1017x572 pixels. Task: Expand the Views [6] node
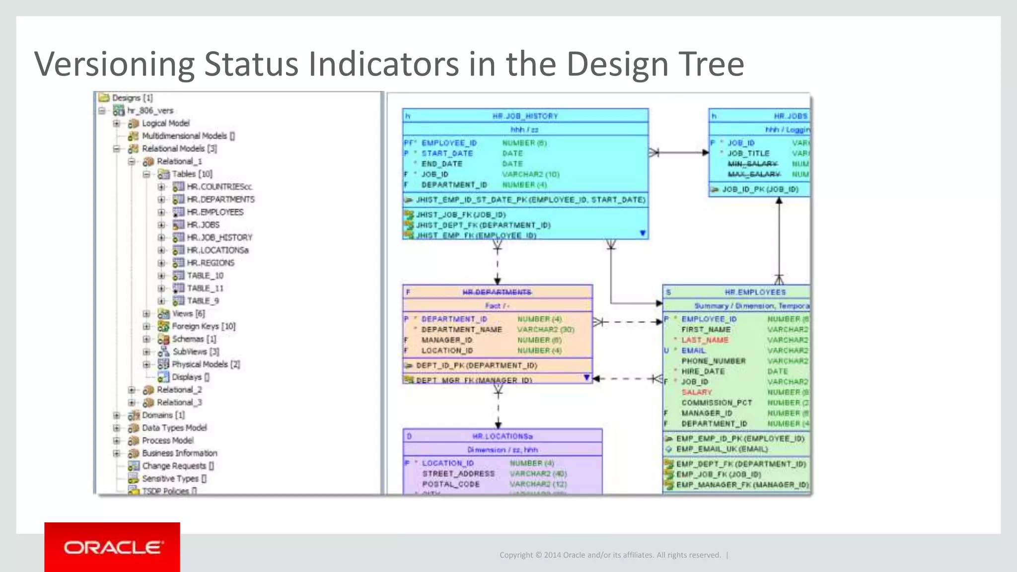(146, 314)
